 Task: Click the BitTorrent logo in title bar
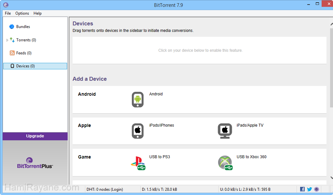pyautogui.click(x=6, y=5)
